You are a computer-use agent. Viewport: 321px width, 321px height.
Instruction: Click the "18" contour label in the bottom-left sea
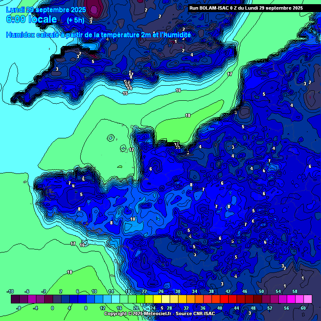(x=69, y=272)
